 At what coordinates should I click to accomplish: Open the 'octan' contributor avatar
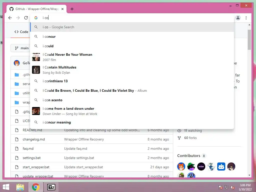201,166
